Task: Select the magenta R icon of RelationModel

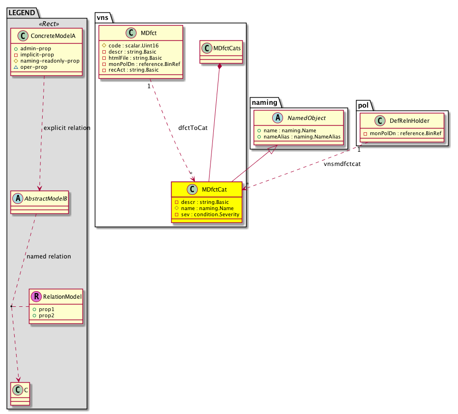Action: click(x=36, y=297)
